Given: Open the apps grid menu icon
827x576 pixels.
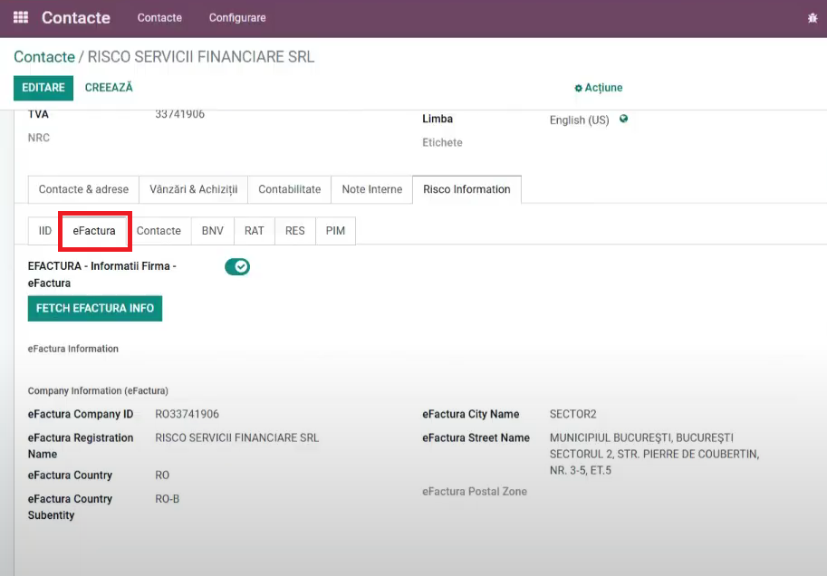Looking at the screenshot, I should [21, 17].
